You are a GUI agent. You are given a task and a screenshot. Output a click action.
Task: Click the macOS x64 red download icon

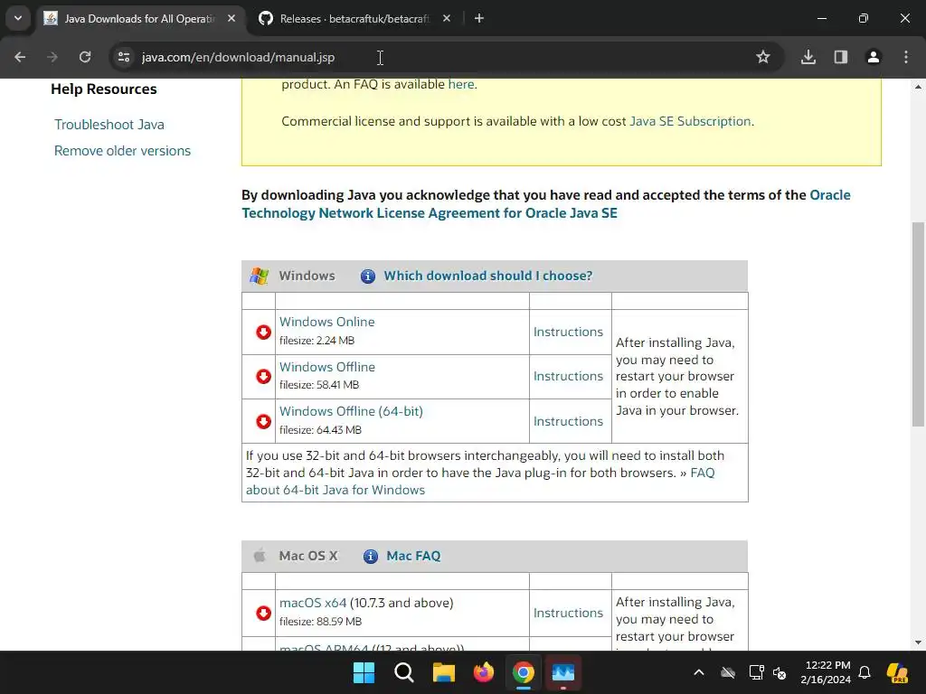point(263,614)
